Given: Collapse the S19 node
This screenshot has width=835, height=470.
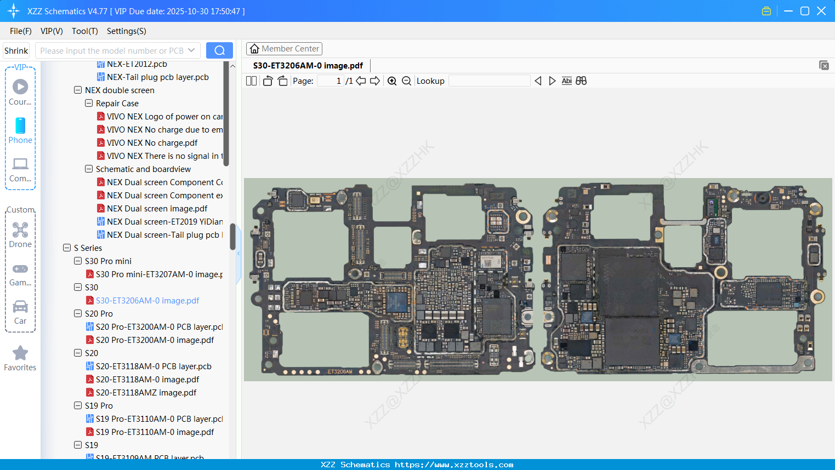Looking at the screenshot, I should click(78, 445).
